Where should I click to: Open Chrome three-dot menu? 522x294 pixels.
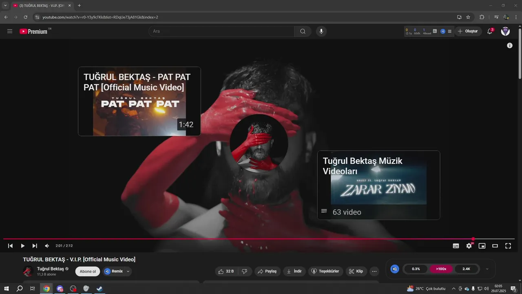(x=516, y=17)
